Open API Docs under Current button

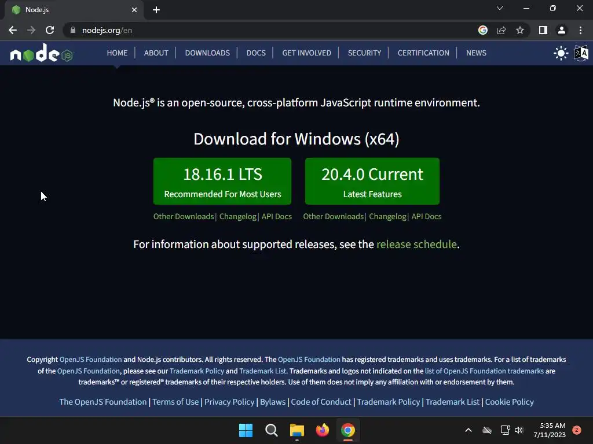(426, 216)
